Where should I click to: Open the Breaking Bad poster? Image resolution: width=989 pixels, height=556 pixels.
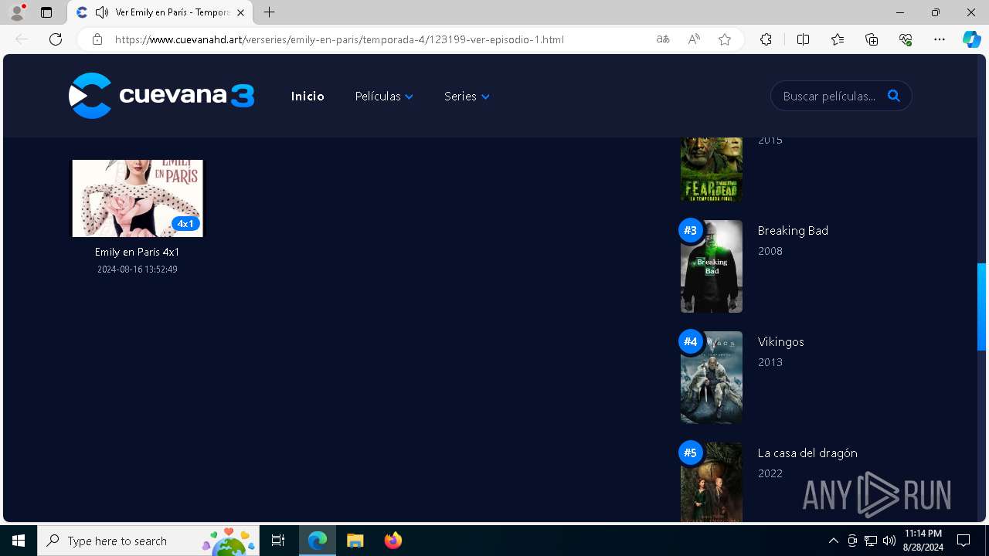712,266
